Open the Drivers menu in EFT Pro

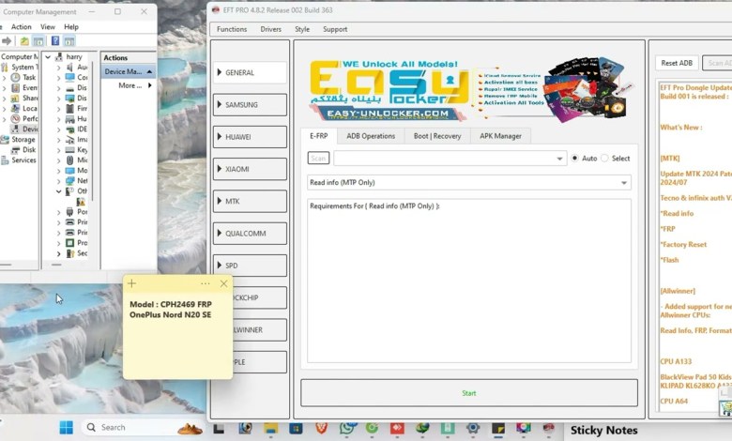271,29
